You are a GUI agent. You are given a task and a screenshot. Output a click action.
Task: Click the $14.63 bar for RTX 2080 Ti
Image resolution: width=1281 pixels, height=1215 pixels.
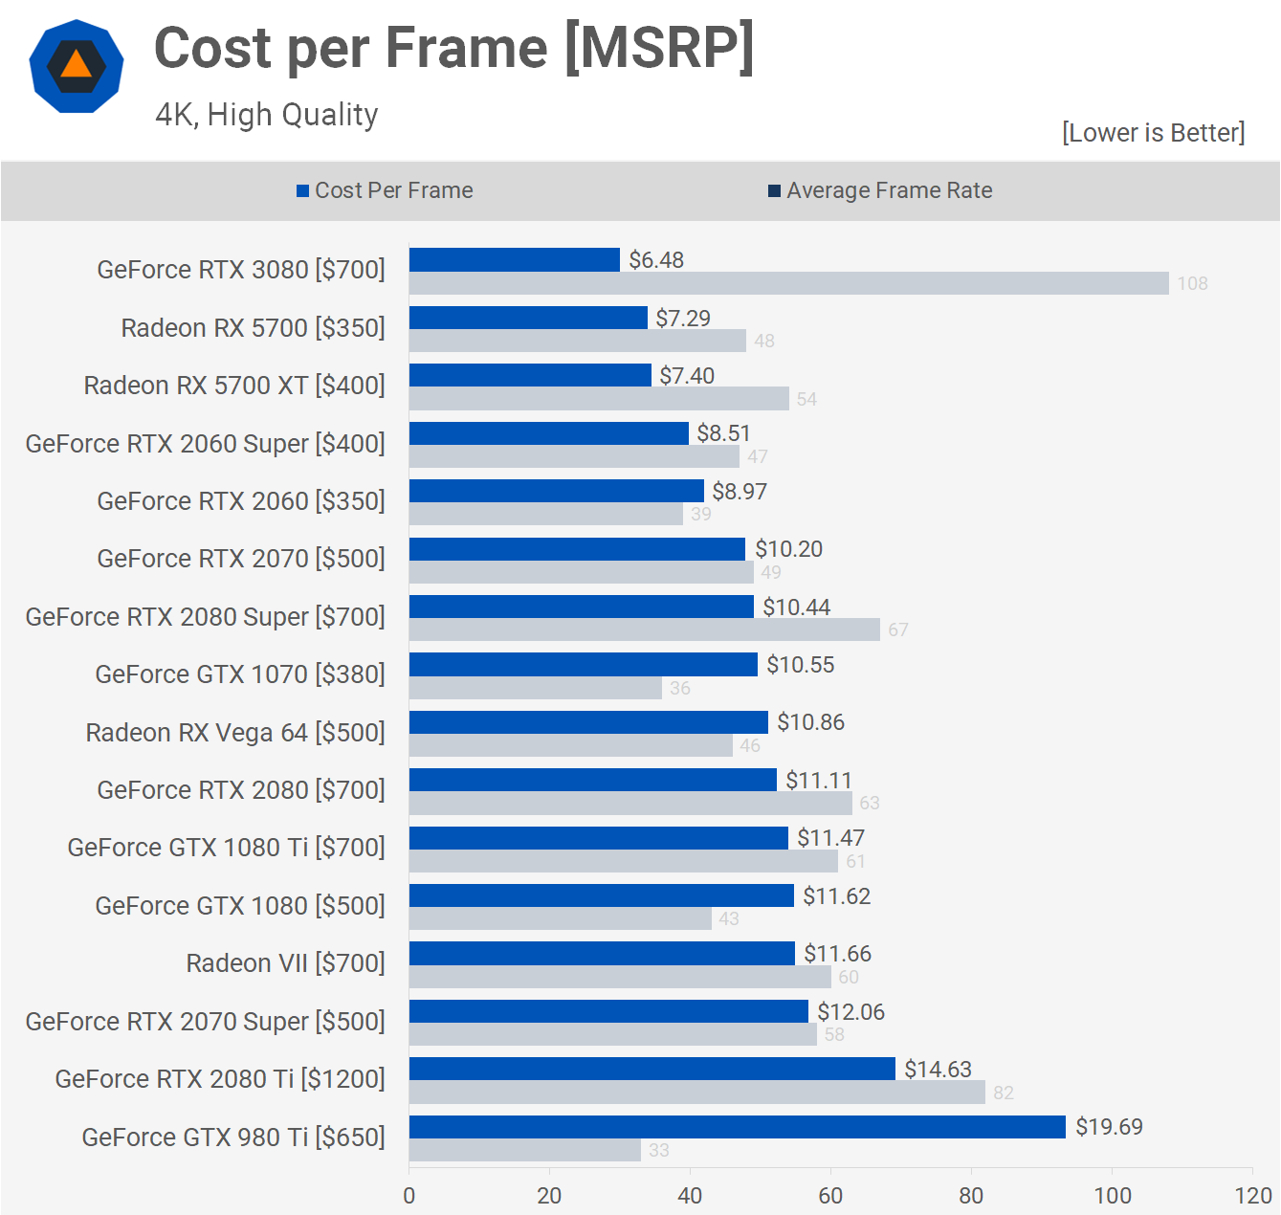(x=652, y=1069)
